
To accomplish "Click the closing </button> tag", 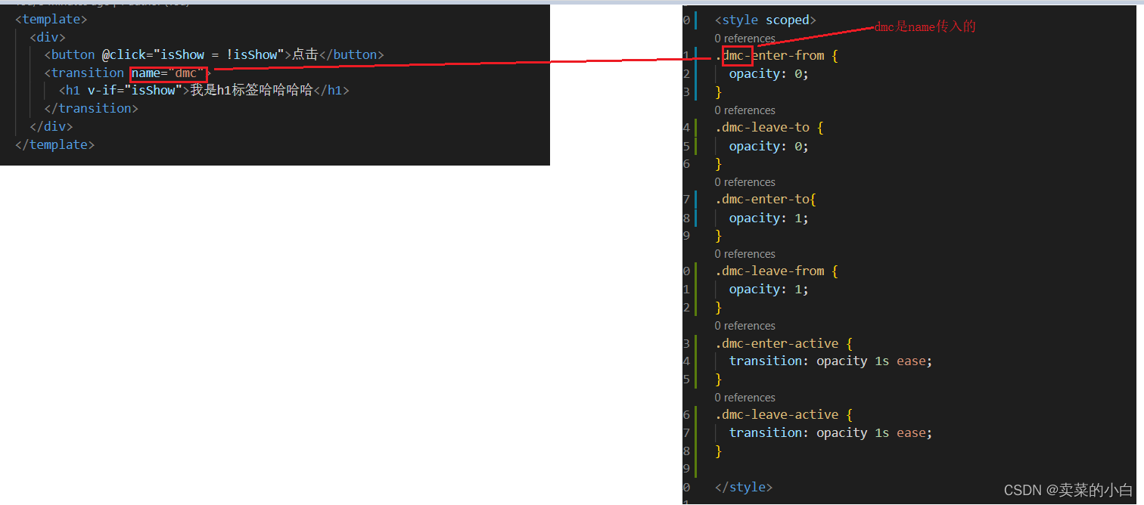I will point(352,54).
